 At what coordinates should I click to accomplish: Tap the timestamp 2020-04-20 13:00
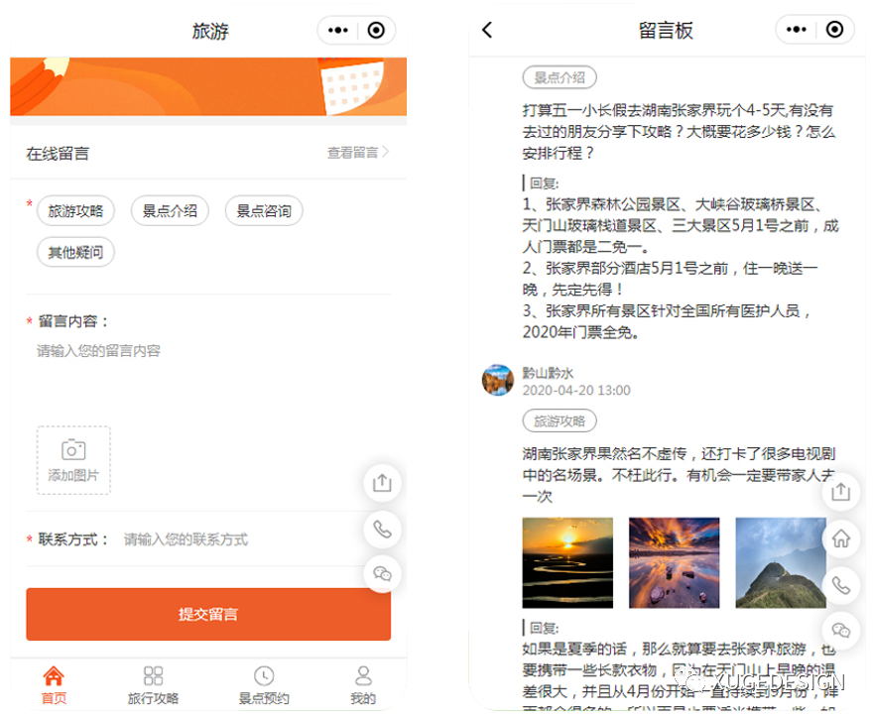576,390
